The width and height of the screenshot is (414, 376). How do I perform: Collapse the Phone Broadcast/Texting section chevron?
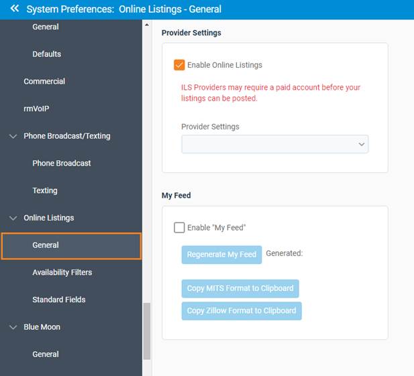[x=13, y=136]
